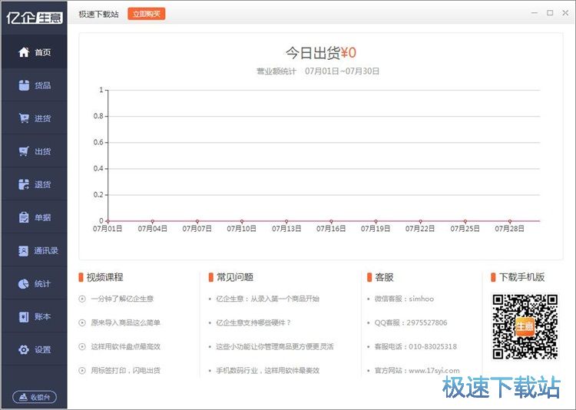Go to 进货 purchase section

pyautogui.click(x=34, y=118)
